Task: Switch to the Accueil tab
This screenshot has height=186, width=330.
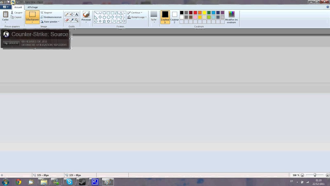Action: point(18,7)
